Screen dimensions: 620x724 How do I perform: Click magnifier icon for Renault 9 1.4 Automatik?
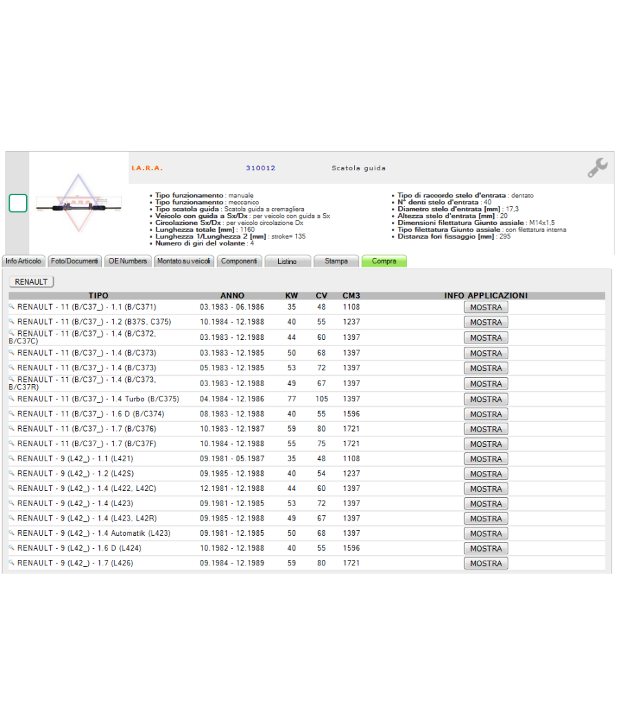(x=12, y=533)
